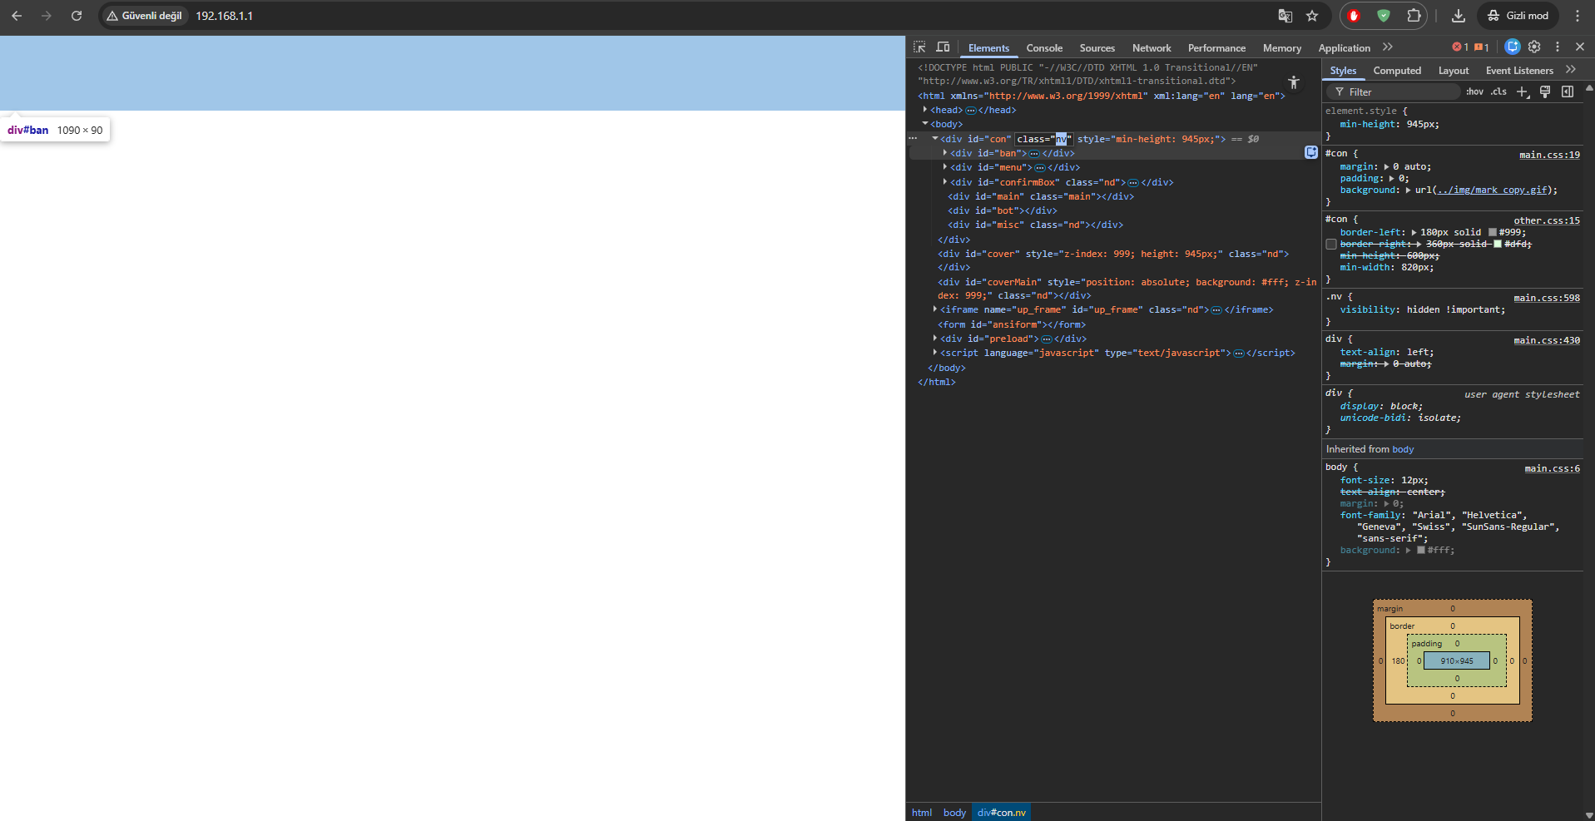Screen dimensions: 1595x821
Task: Click the #999 border-left color swatch
Action: [x=1493, y=233]
